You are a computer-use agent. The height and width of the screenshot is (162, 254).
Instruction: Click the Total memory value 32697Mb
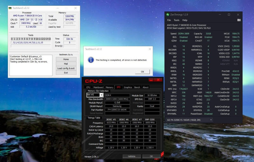[70, 16]
